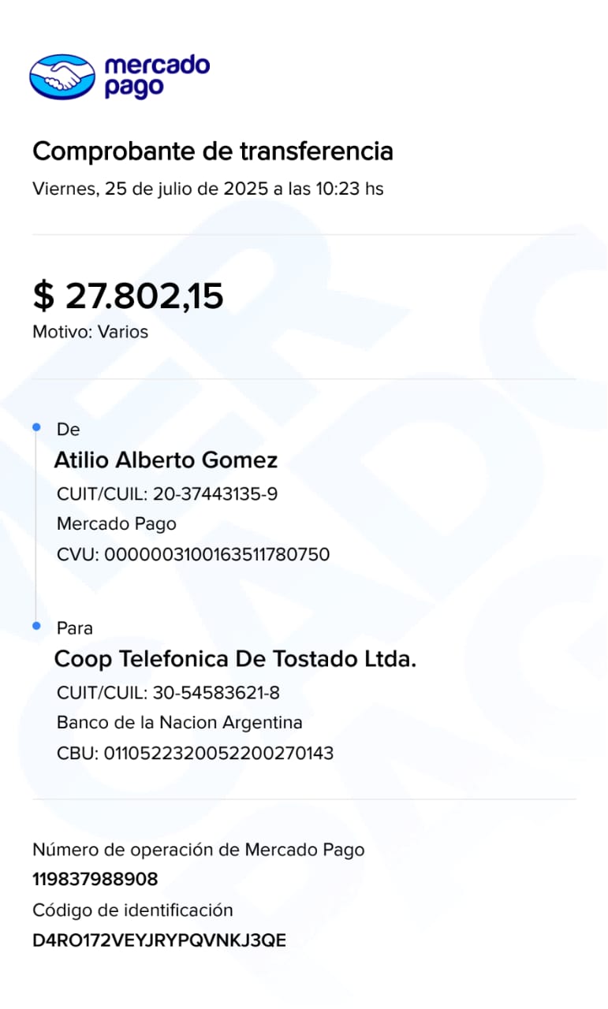Click the "mercado pago" wordmark text
The width and height of the screenshot is (608, 1009).
[x=157, y=76]
